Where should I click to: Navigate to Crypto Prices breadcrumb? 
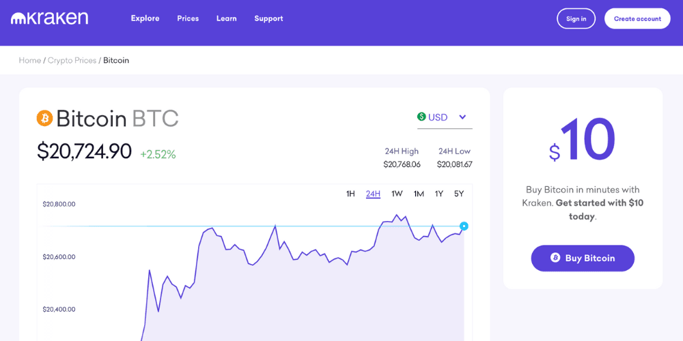click(x=72, y=60)
